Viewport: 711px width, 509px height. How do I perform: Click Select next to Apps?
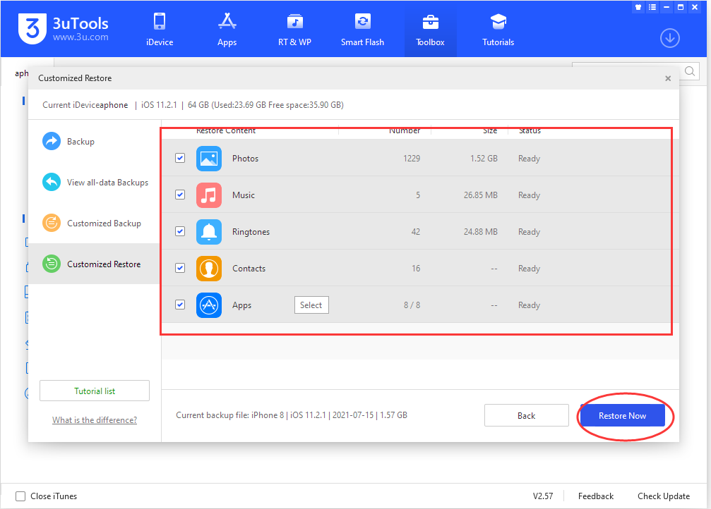click(311, 305)
